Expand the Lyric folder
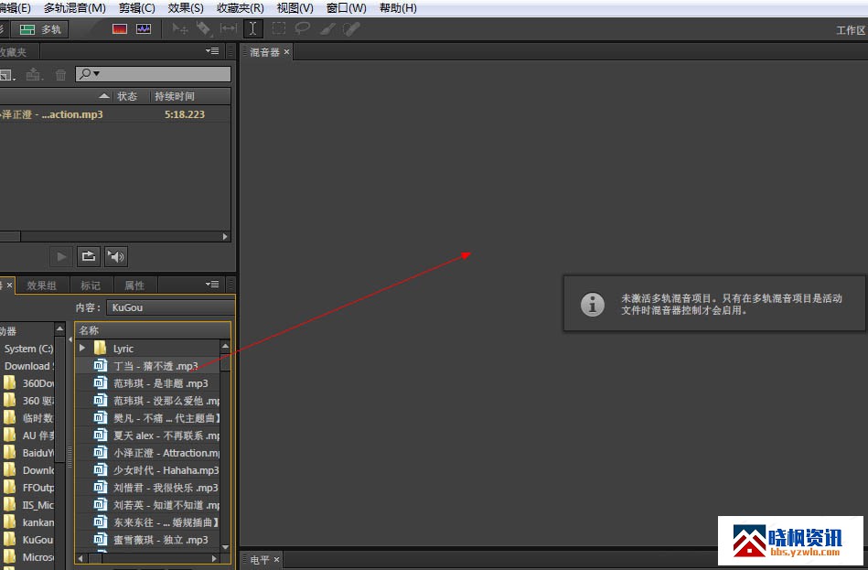The image size is (868, 570). (x=82, y=349)
